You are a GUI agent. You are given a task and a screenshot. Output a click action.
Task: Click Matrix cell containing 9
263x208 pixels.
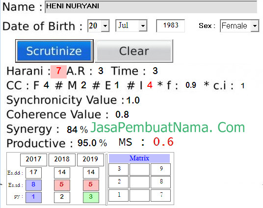(160, 169)
